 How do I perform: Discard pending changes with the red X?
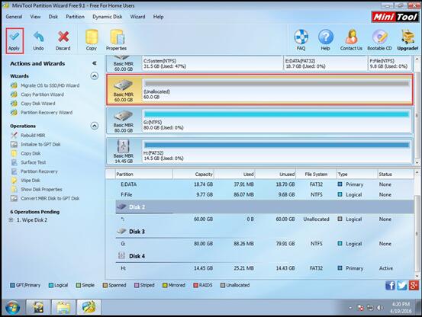(63, 37)
